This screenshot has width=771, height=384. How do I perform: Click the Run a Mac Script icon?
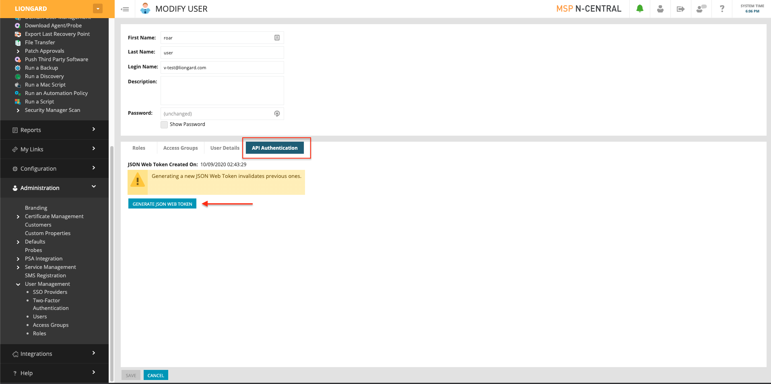18,85
